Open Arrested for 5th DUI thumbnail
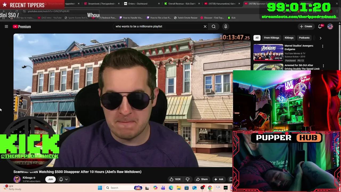The image size is (341, 192). tap(268, 67)
